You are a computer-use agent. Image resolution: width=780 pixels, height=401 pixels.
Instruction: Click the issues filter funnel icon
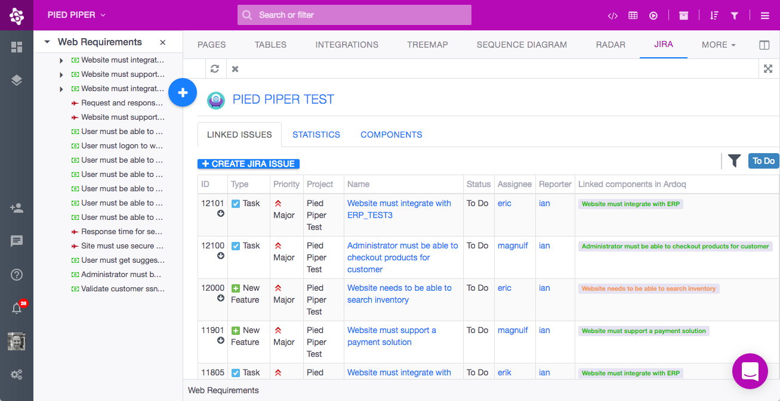(735, 161)
